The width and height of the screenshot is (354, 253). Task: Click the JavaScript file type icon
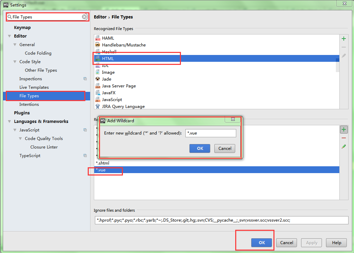point(98,100)
